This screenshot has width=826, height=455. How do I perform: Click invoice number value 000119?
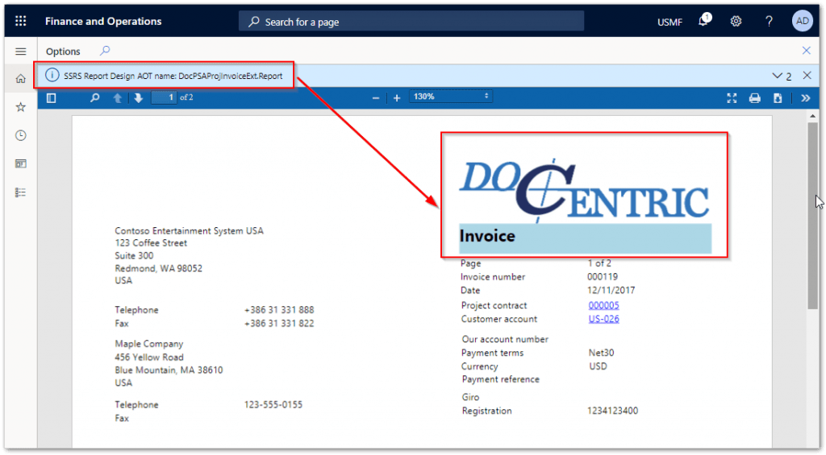[x=603, y=277]
